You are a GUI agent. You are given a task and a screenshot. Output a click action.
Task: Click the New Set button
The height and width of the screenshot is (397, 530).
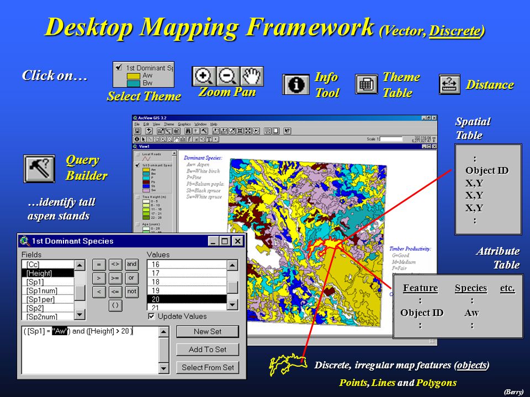(x=208, y=331)
